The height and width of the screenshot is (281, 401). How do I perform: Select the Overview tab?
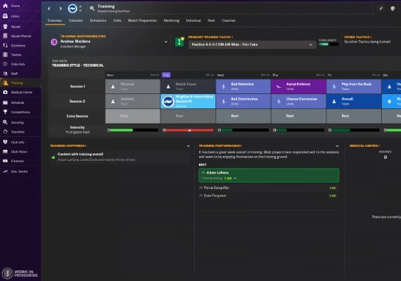[55, 20]
